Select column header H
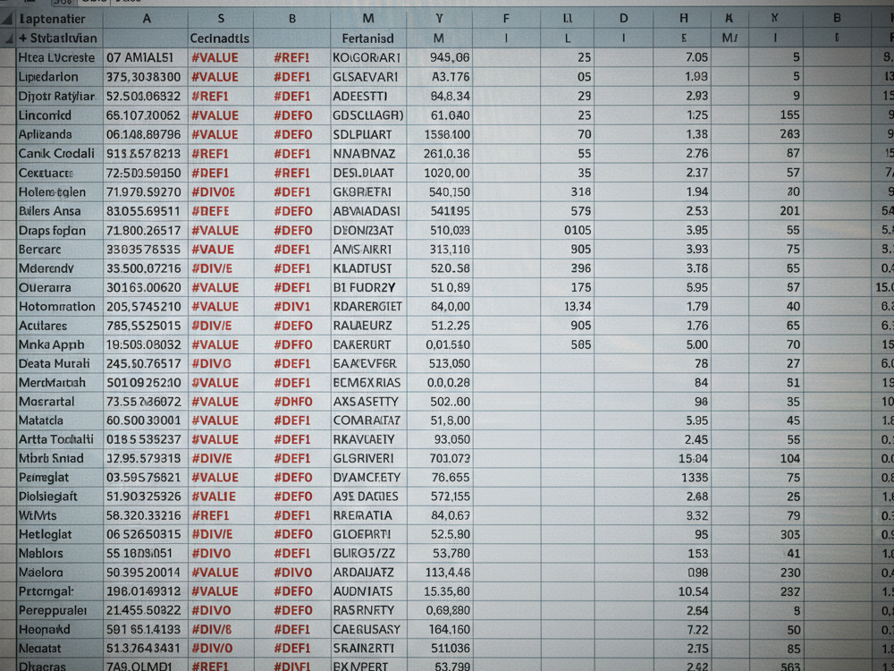Image resolution: width=894 pixels, height=671 pixels. coord(683,19)
